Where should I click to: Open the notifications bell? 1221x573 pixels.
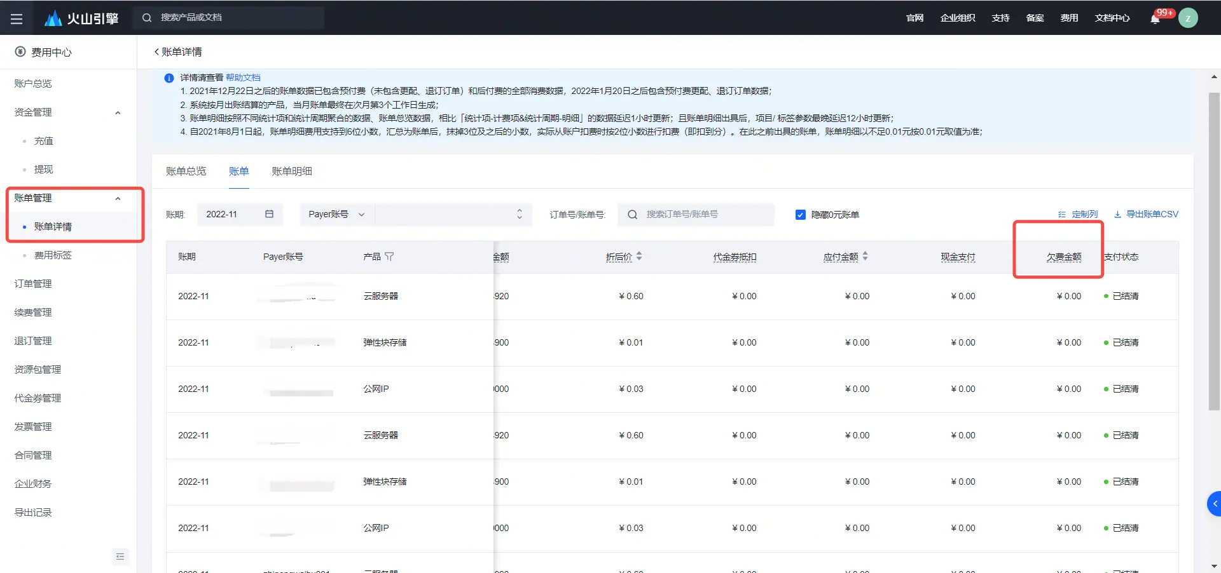[x=1155, y=19]
